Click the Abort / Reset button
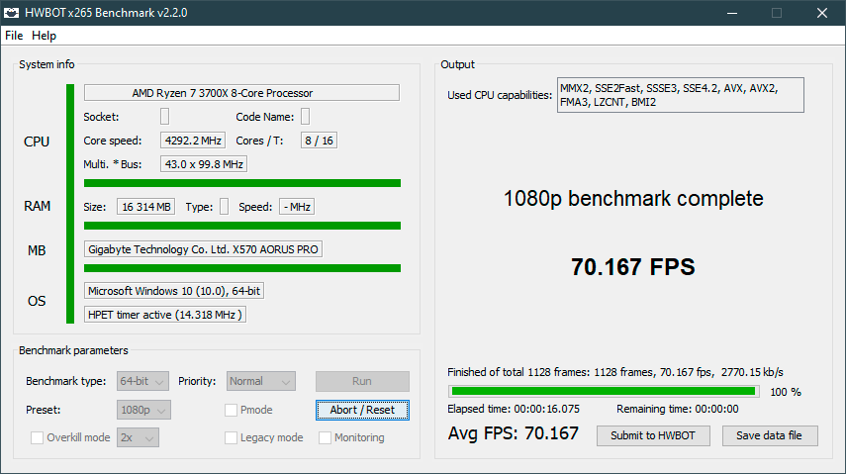This screenshot has height=474, width=846. click(x=362, y=411)
